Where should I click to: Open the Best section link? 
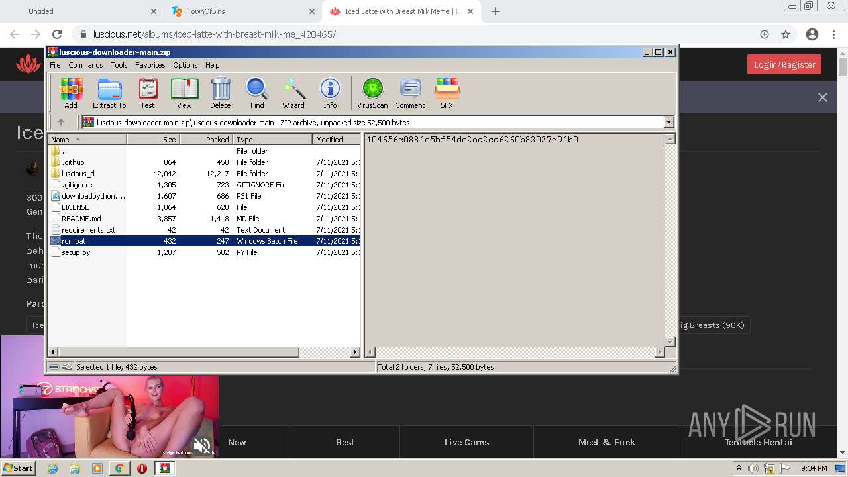[345, 442]
